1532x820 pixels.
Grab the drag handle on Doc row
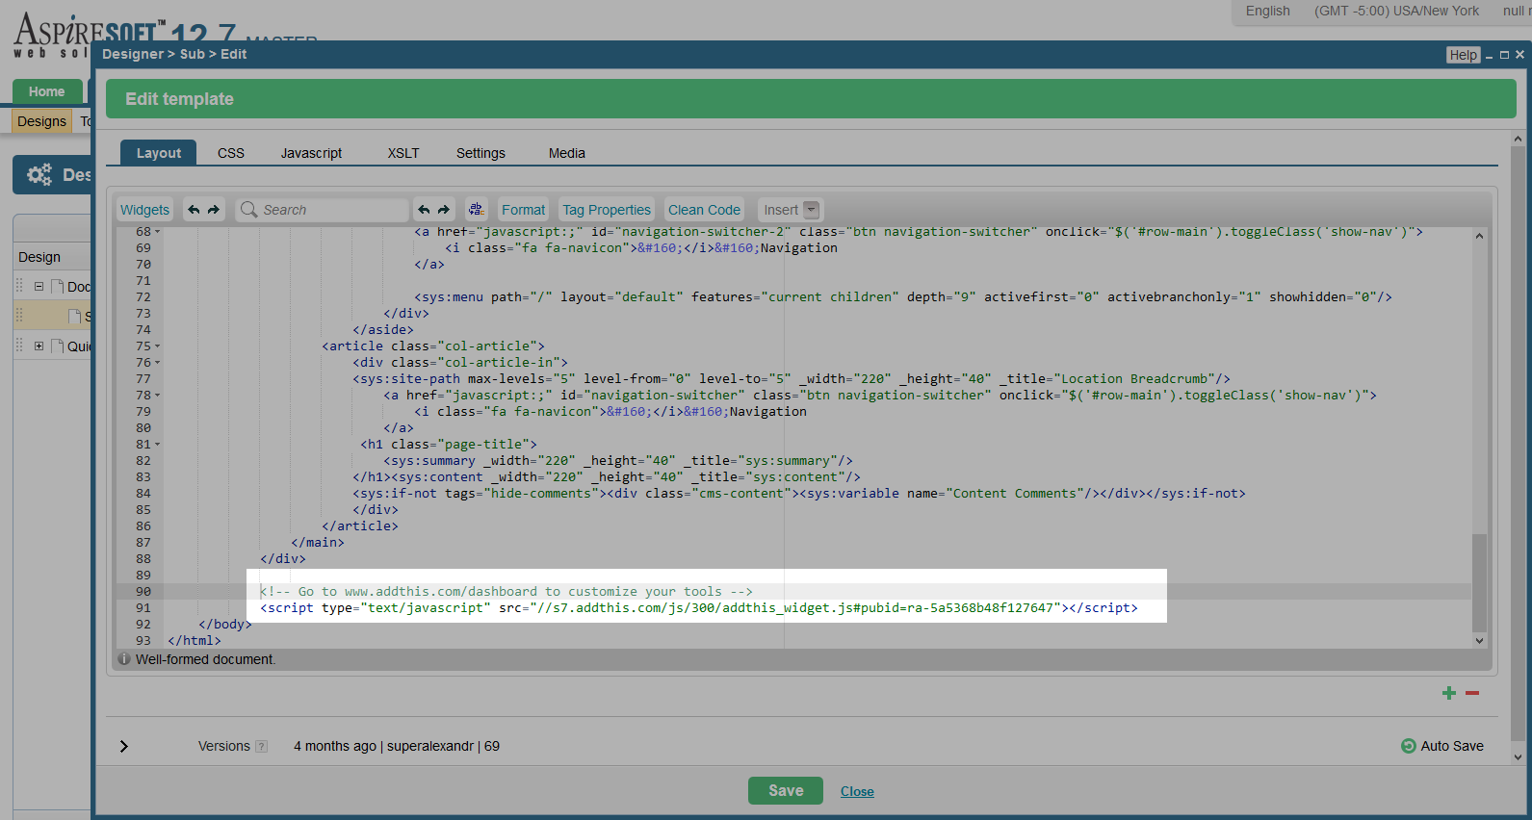pos(19,286)
